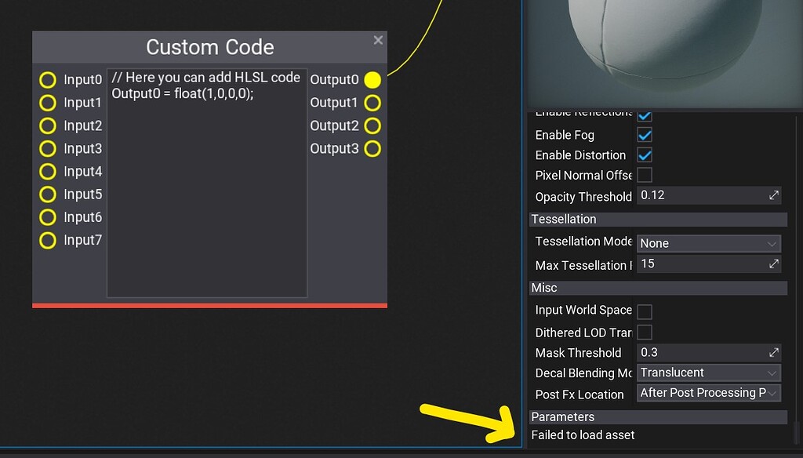
Task: Click the expand arrow beside Max Tessellation
Action: pyautogui.click(x=772, y=264)
